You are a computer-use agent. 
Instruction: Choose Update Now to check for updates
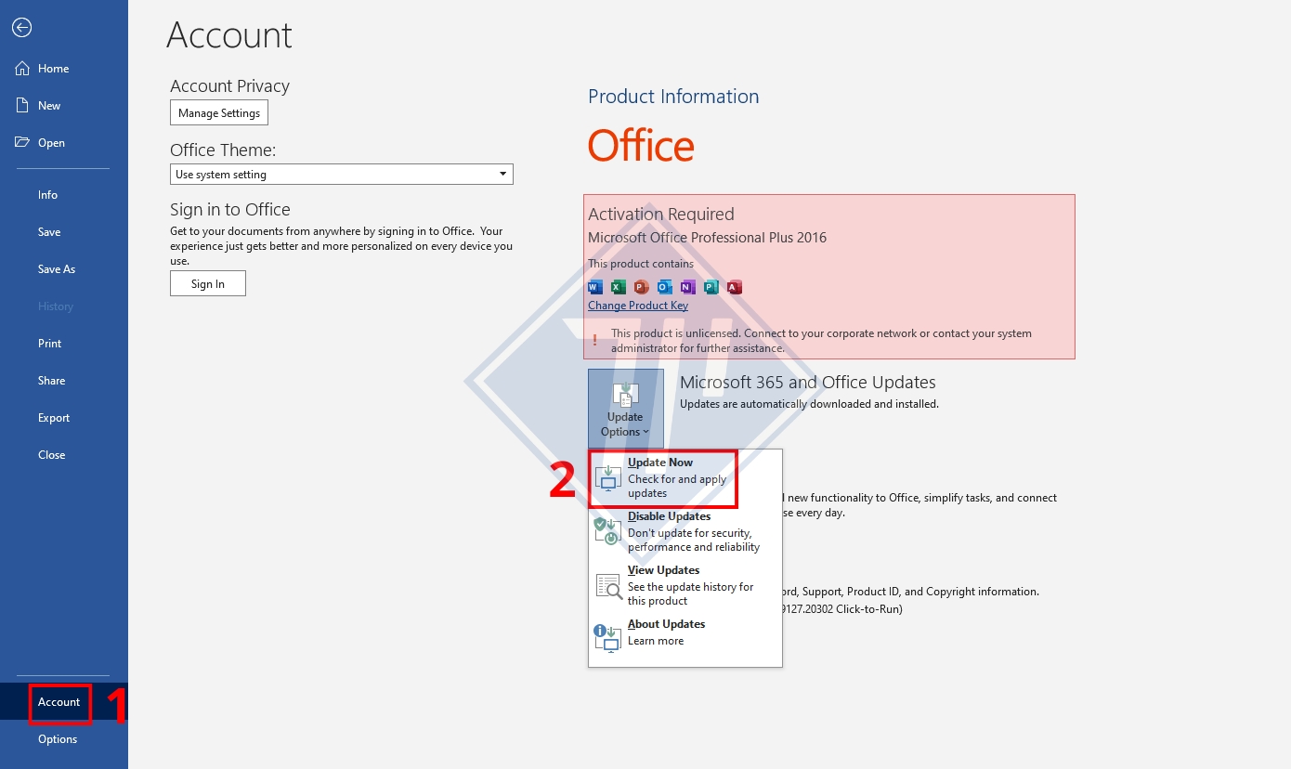point(662,477)
